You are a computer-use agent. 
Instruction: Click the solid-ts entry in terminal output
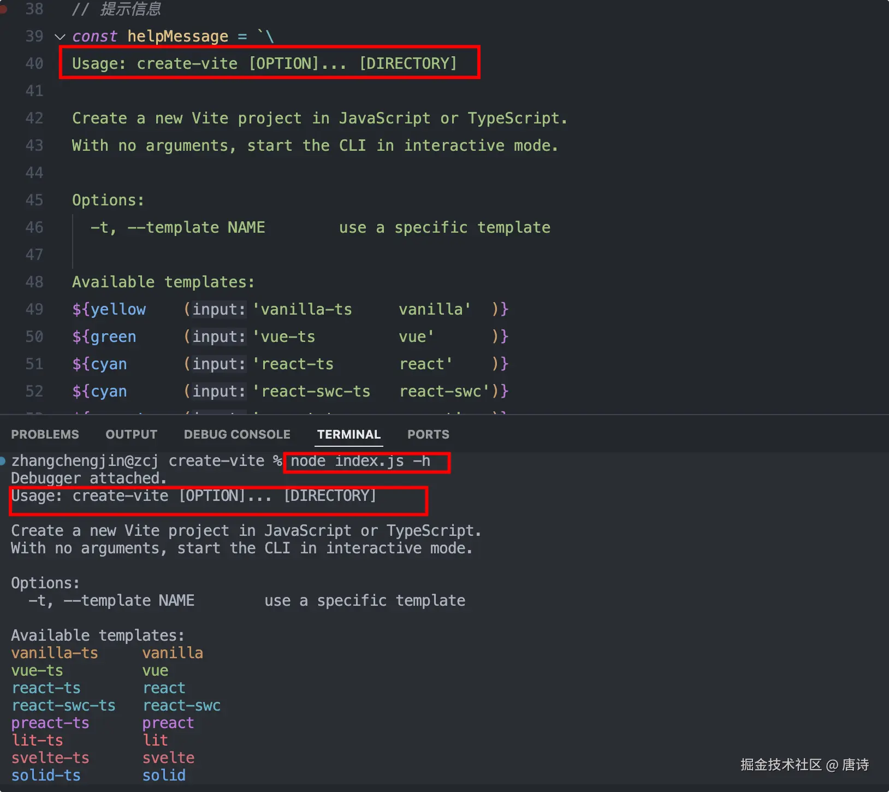(x=46, y=775)
